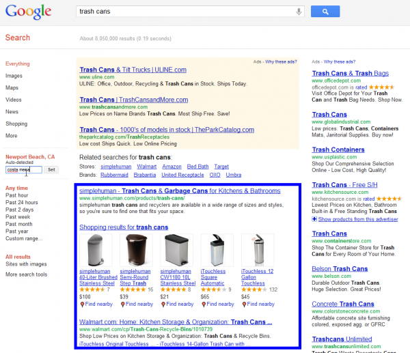Activate voice search microphone icon
Viewport: 410px width, 353px height.
[x=299, y=12]
